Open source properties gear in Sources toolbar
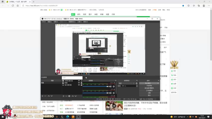Screen dimensions: 212x119 [x=69, y=96]
